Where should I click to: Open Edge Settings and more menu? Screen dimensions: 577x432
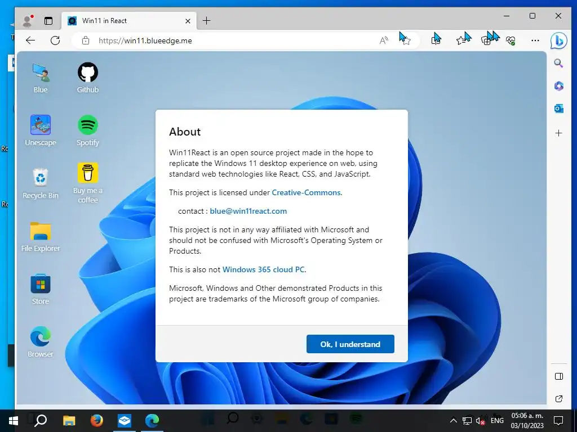point(535,40)
